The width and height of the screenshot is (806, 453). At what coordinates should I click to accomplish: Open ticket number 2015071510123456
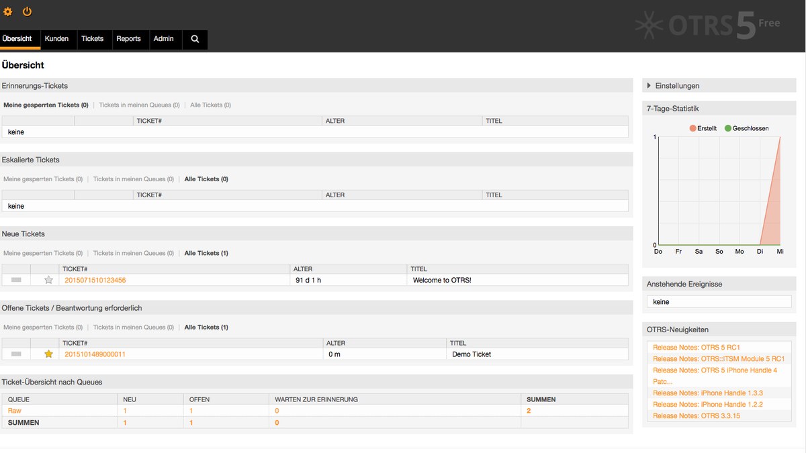tap(95, 280)
